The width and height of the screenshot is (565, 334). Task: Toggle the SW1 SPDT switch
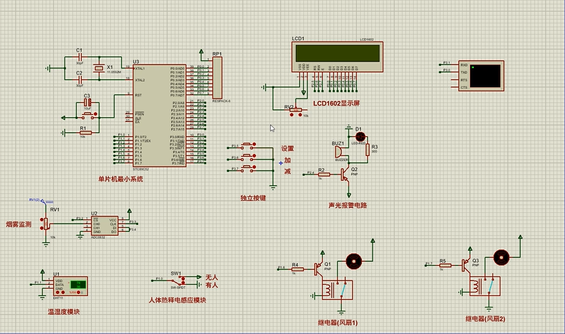pyautogui.click(x=178, y=280)
